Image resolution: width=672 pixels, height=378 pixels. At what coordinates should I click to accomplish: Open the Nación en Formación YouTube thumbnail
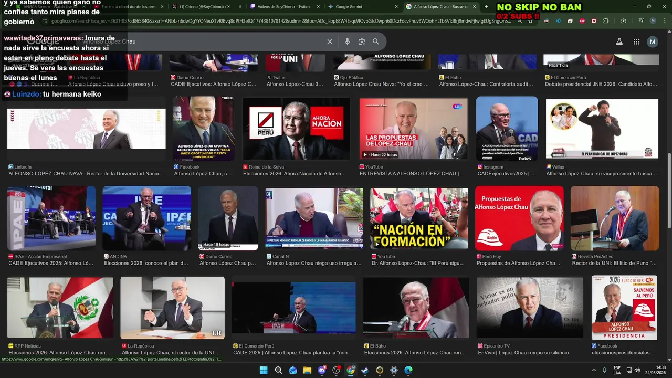coord(419,218)
